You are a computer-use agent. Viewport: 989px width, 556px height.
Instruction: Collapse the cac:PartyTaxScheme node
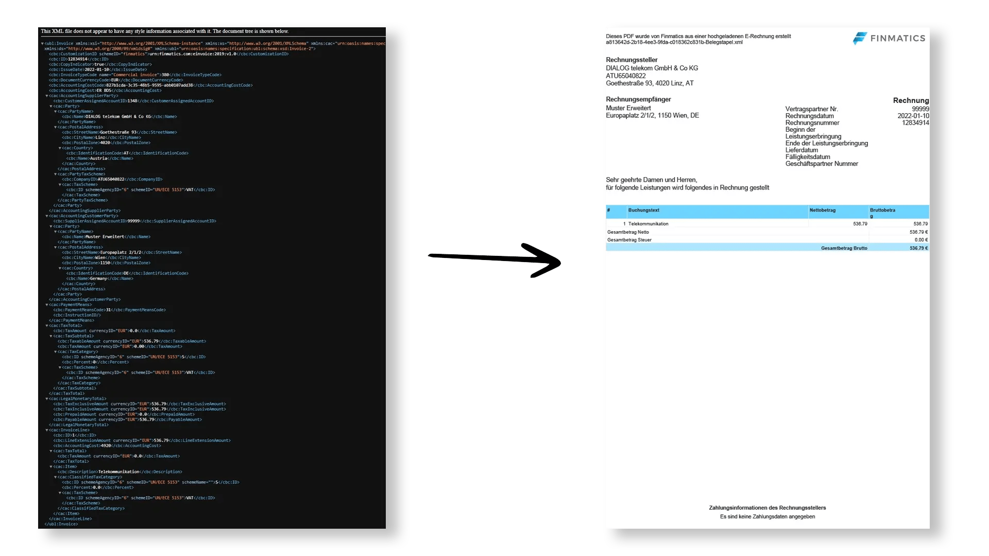[56, 174]
